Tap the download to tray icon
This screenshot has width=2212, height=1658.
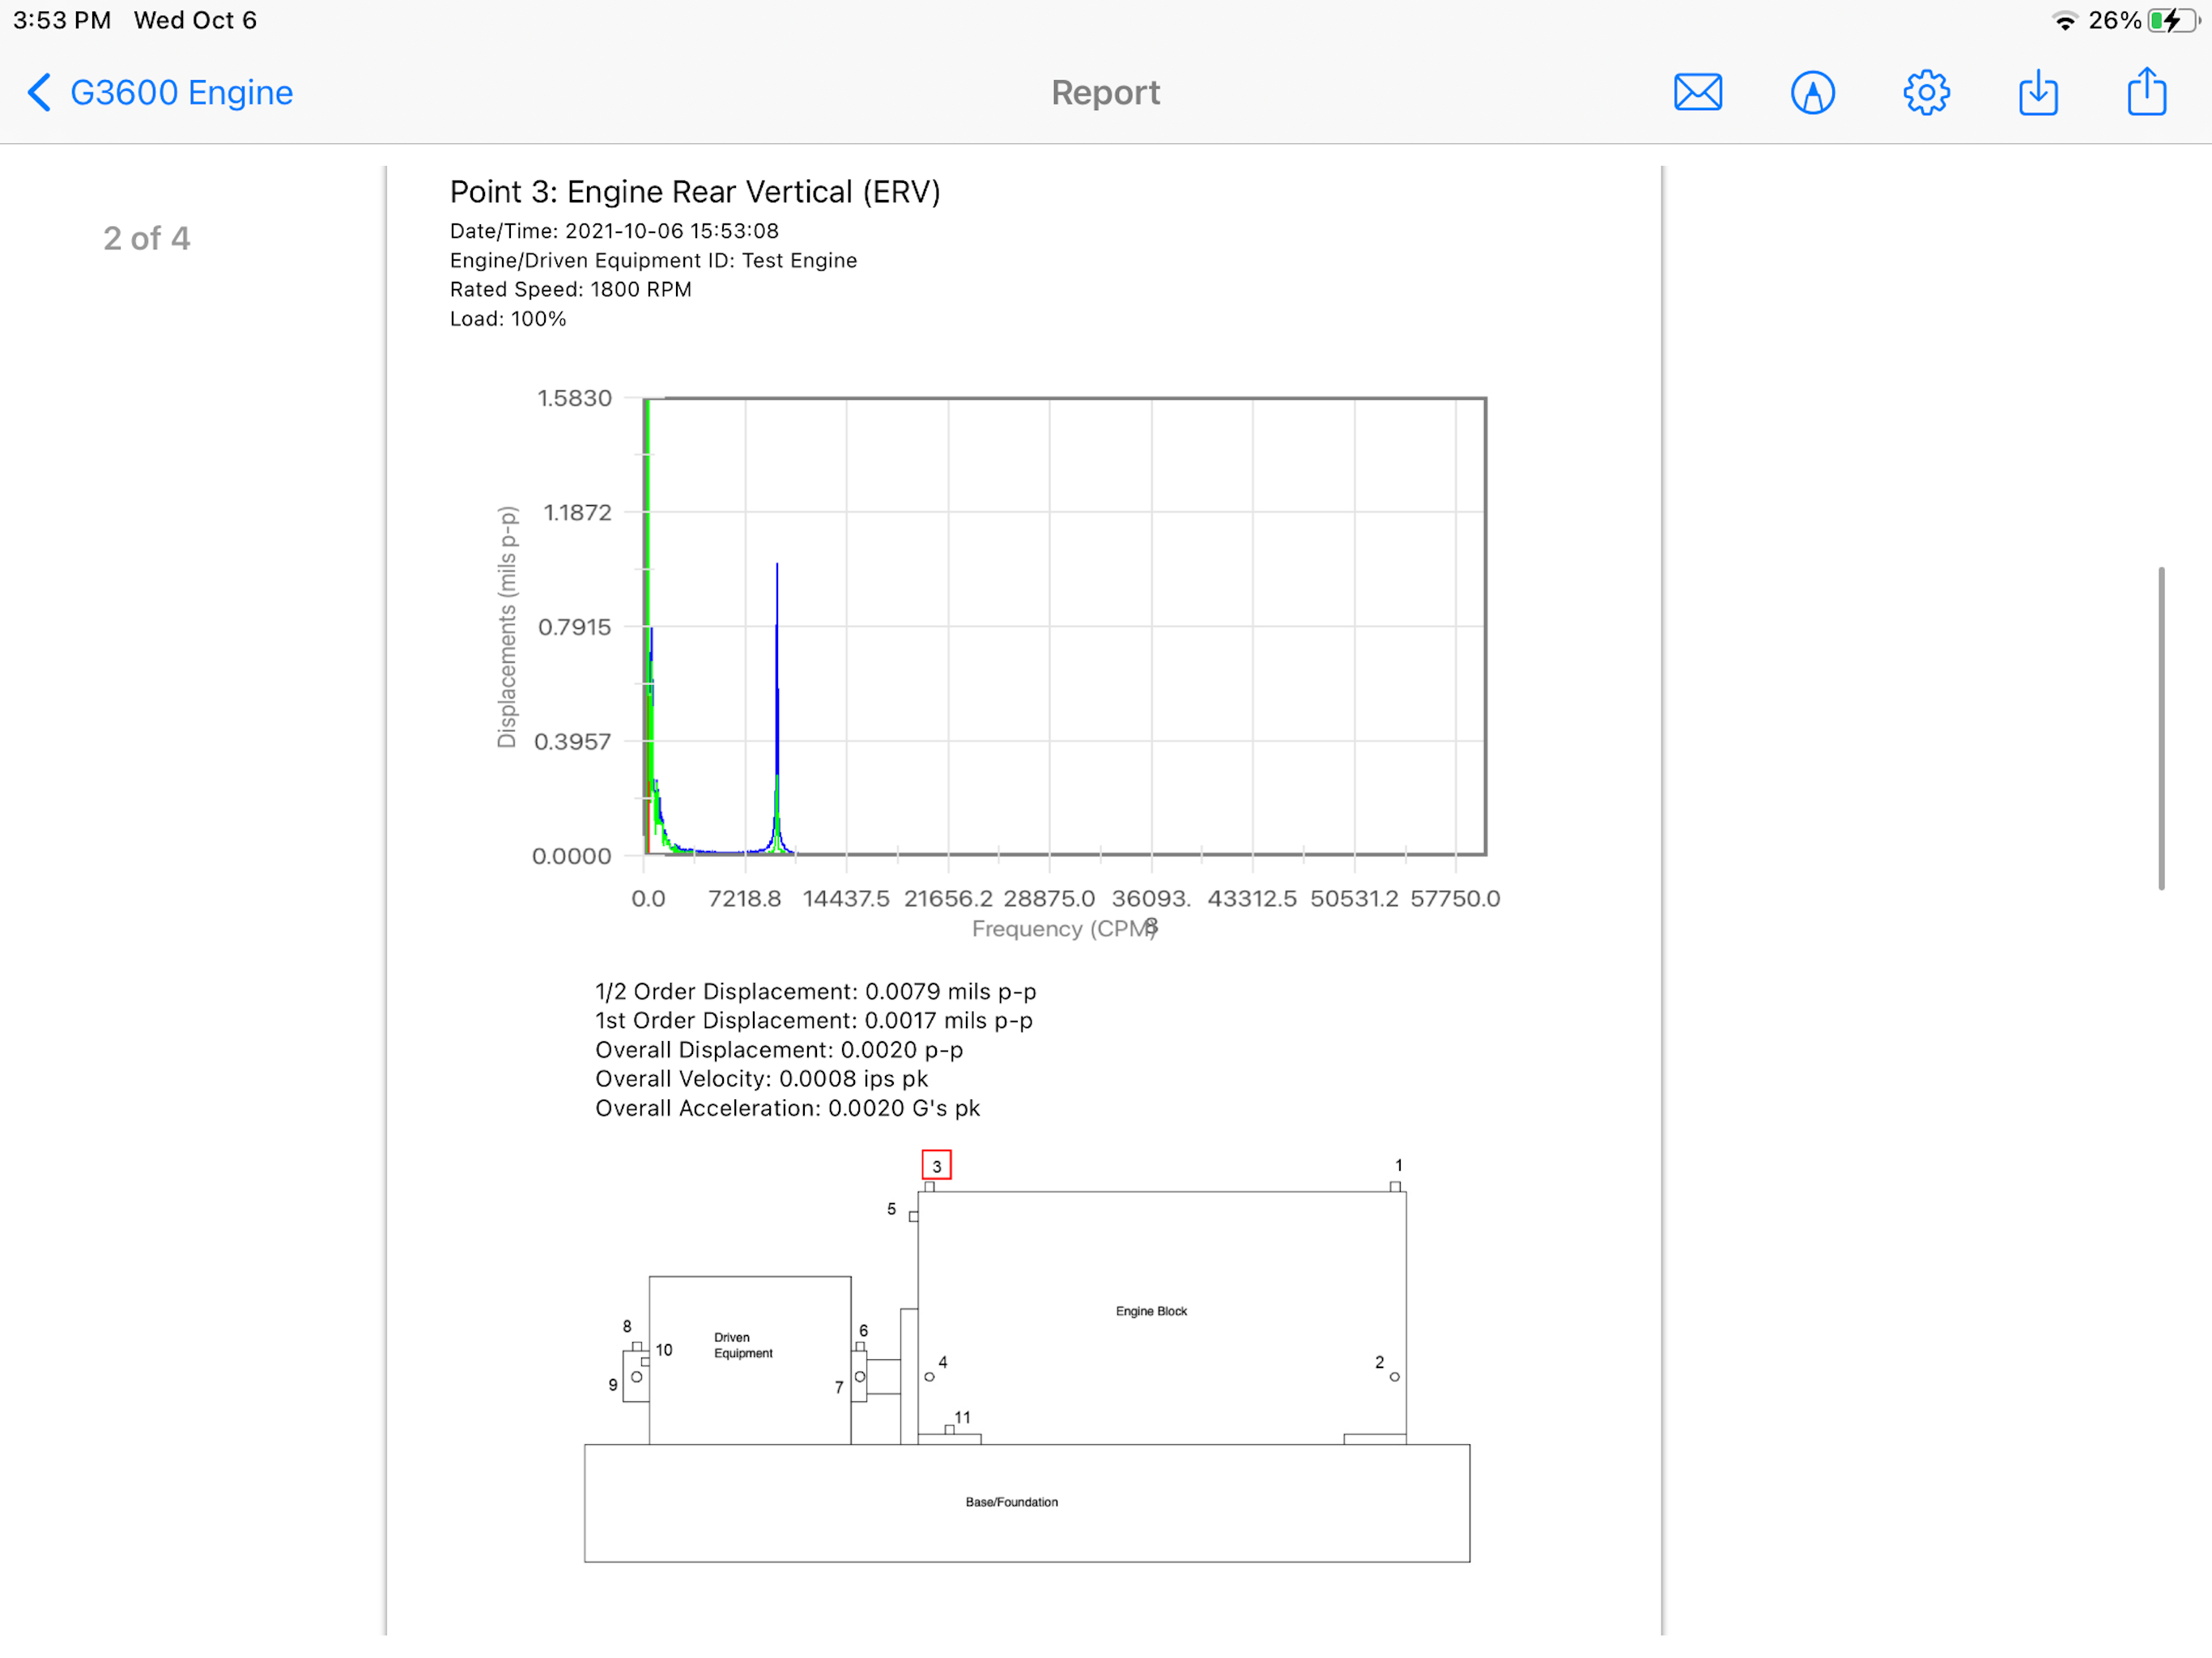(2038, 92)
